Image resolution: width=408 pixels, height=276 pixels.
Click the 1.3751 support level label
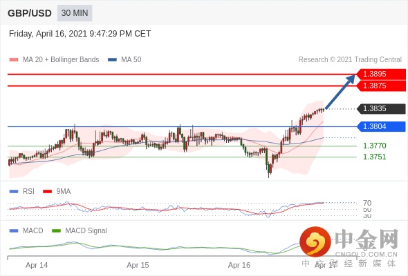374,157
